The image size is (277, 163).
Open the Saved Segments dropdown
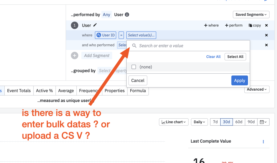[251, 14]
